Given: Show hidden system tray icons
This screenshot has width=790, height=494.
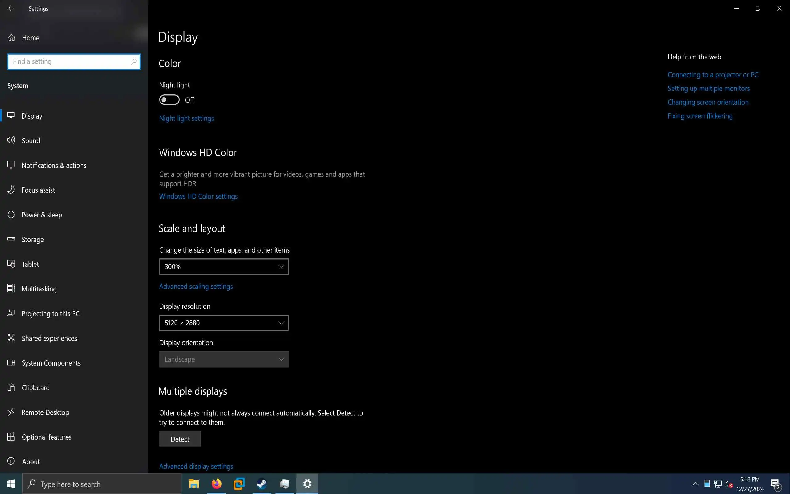Looking at the screenshot, I should (x=695, y=484).
